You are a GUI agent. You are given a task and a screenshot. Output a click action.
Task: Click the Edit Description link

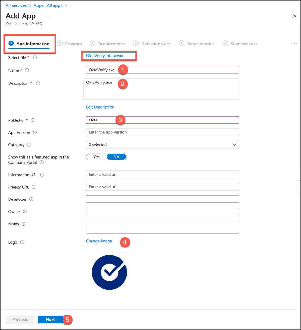coord(100,107)
